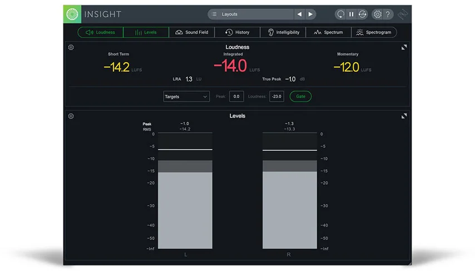The height and width of the screenshot is (271, 475).
Task: Click the R channel label
Action: coord(288,255)
